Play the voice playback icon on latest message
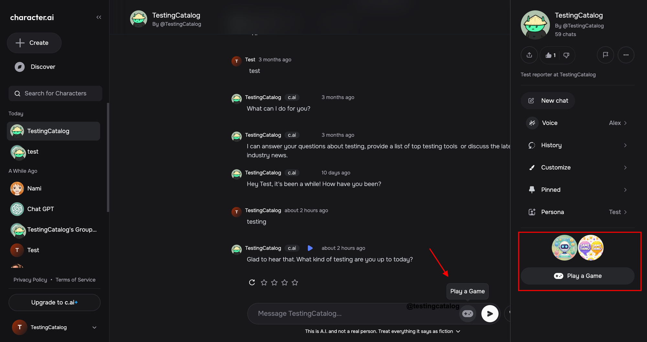The height and width of the screenshot is (342, 647). [310, 248]
